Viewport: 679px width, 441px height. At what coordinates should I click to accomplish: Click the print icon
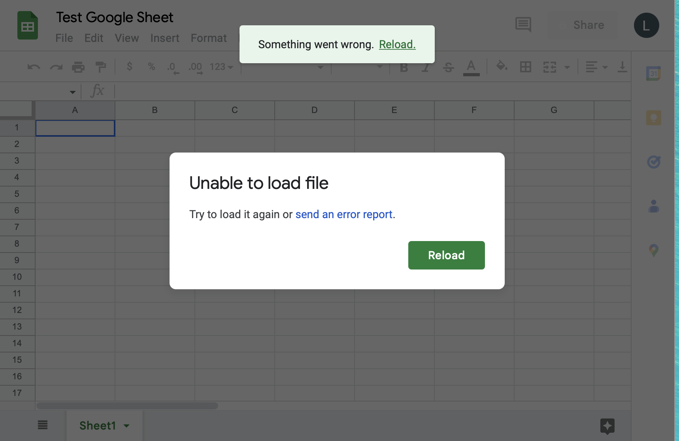[x=78, y=67]
